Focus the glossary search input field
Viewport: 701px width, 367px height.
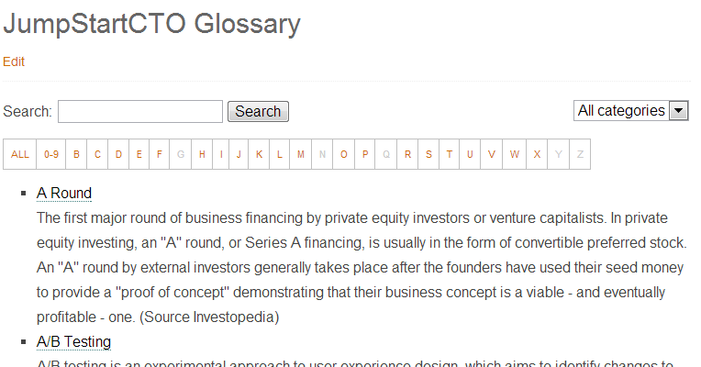(140, 112)
